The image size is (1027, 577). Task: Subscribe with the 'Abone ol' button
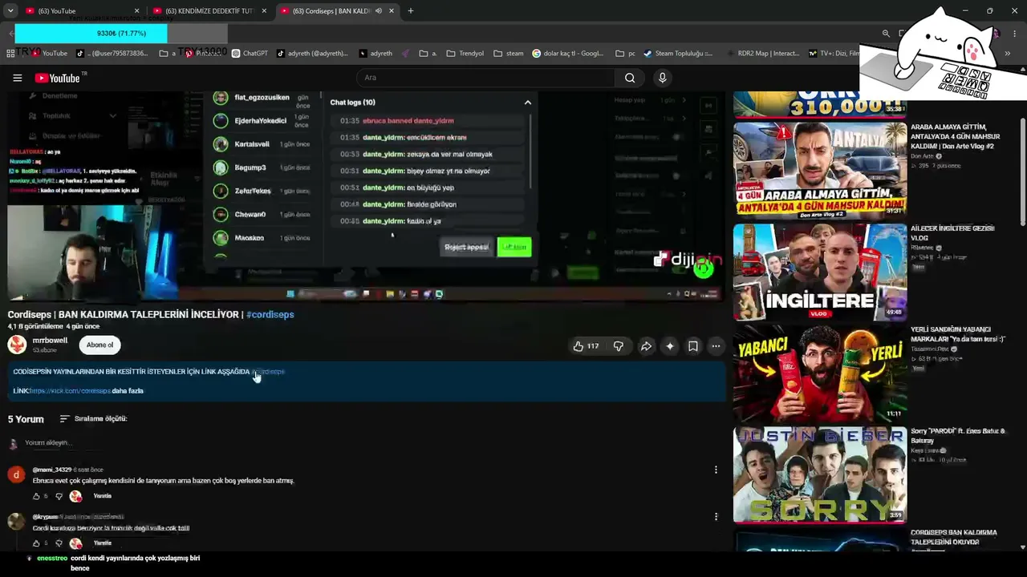click(99, 345)
